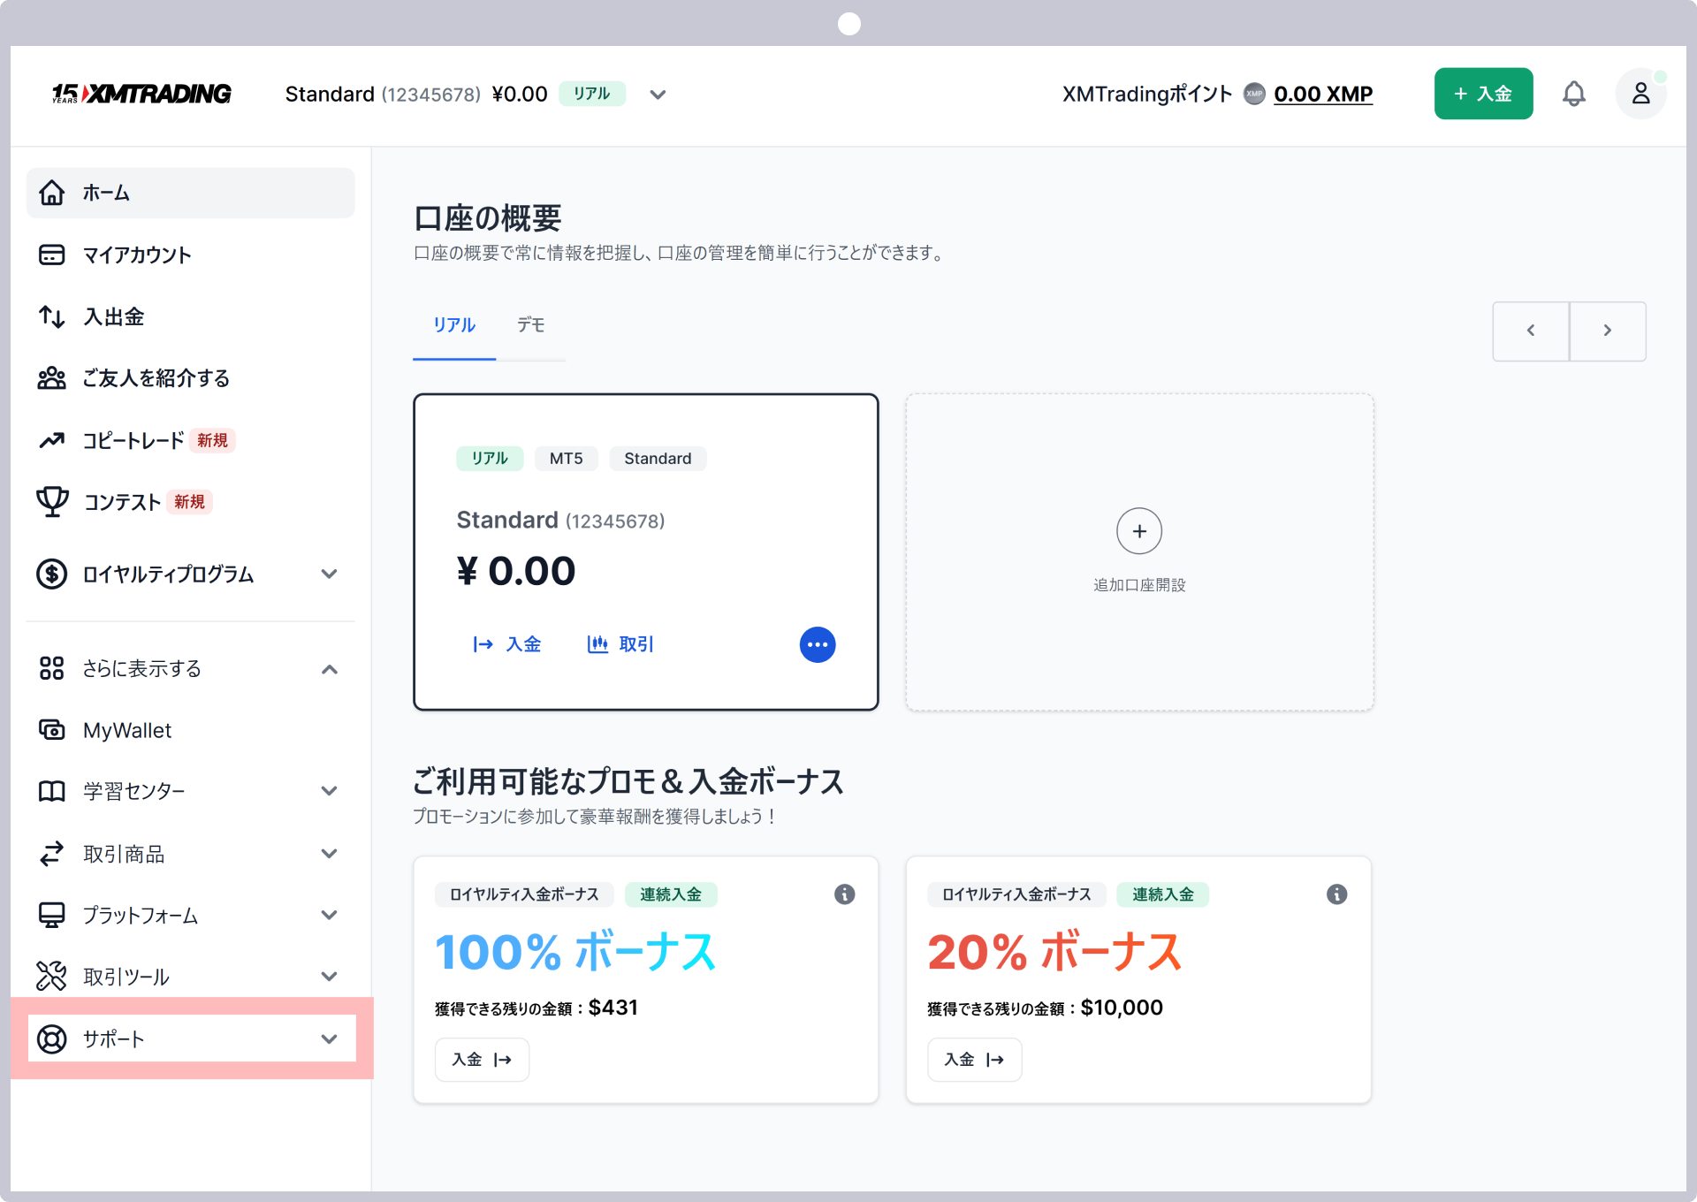Expand the account selector dropdown

[x=658, y=95]
